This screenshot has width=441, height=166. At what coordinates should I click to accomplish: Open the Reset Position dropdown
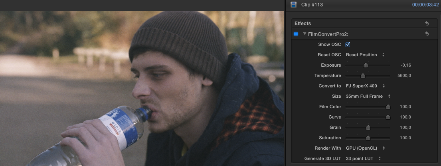point(365,55)
